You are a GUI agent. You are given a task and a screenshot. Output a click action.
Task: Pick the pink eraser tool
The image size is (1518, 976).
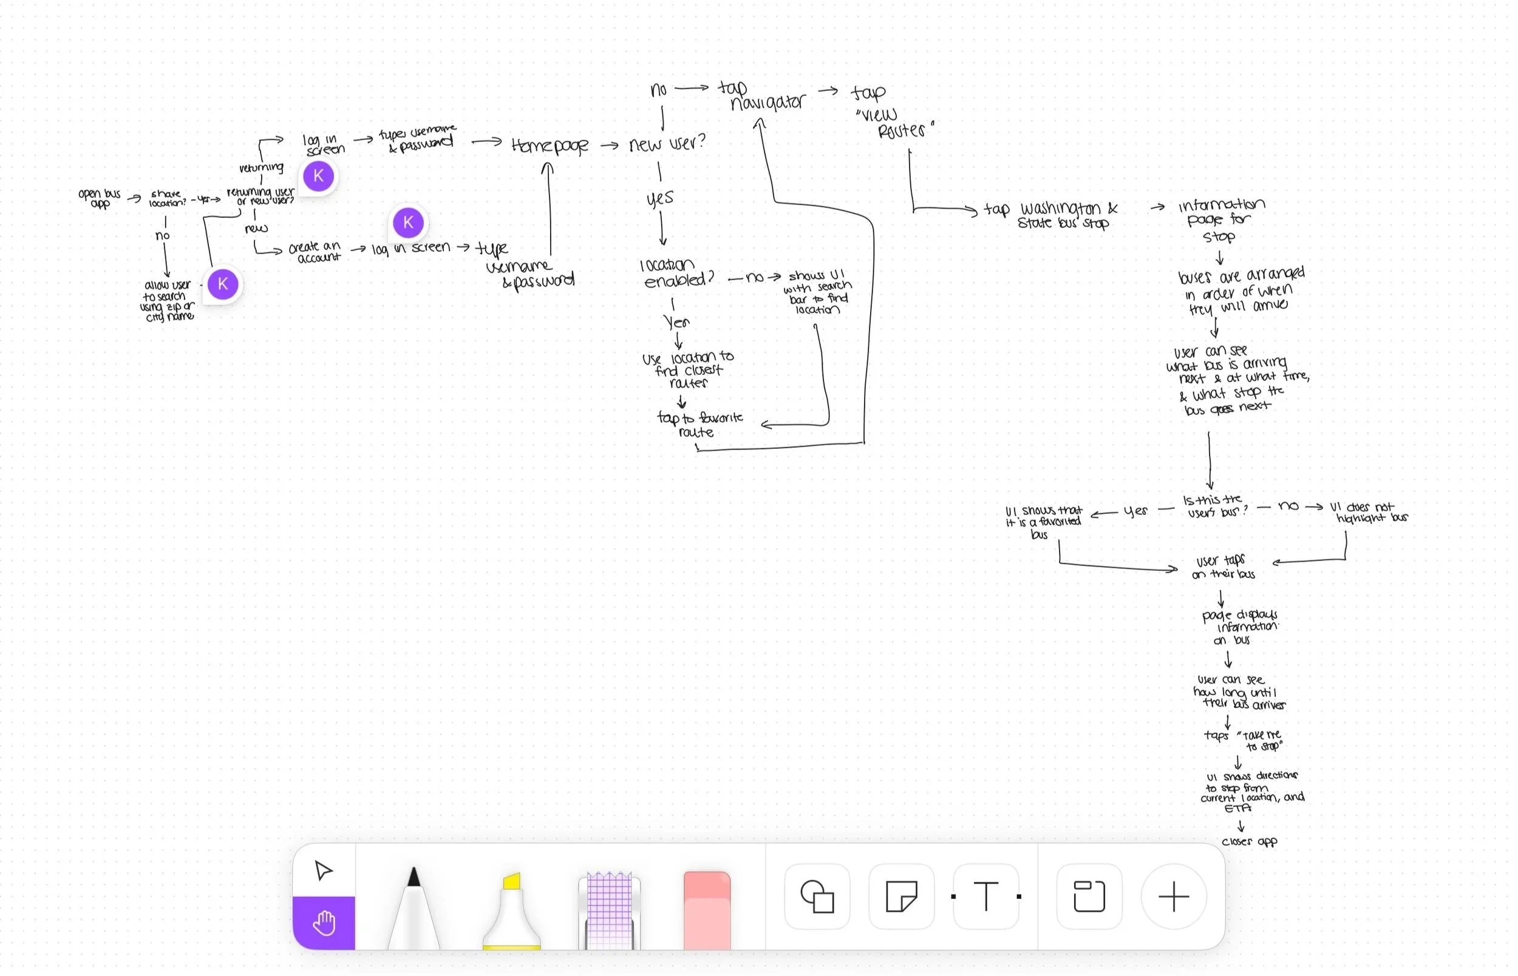click(707, 910)
